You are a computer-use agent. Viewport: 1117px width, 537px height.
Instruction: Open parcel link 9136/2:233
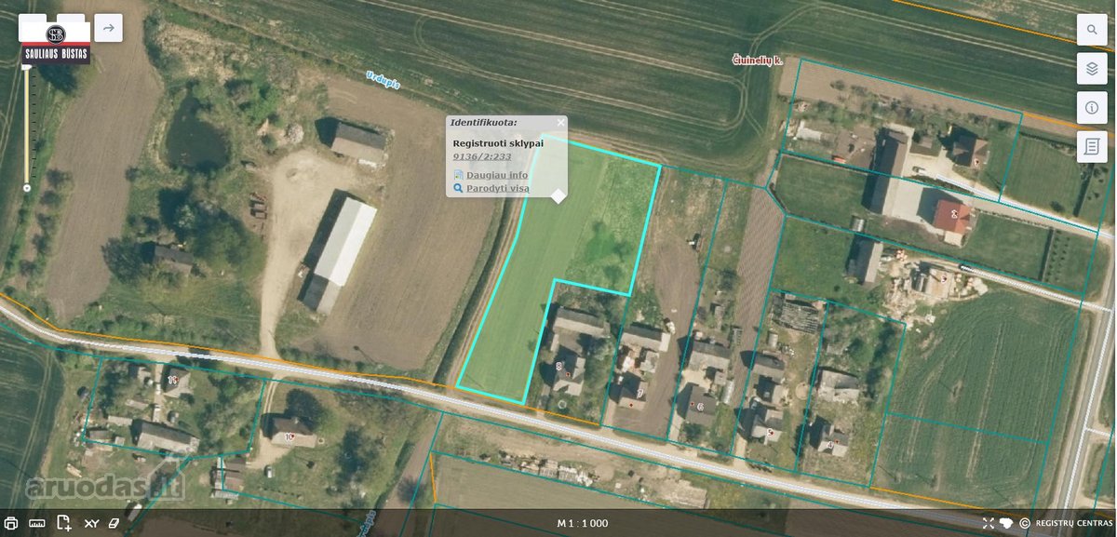tap(481, 156)
